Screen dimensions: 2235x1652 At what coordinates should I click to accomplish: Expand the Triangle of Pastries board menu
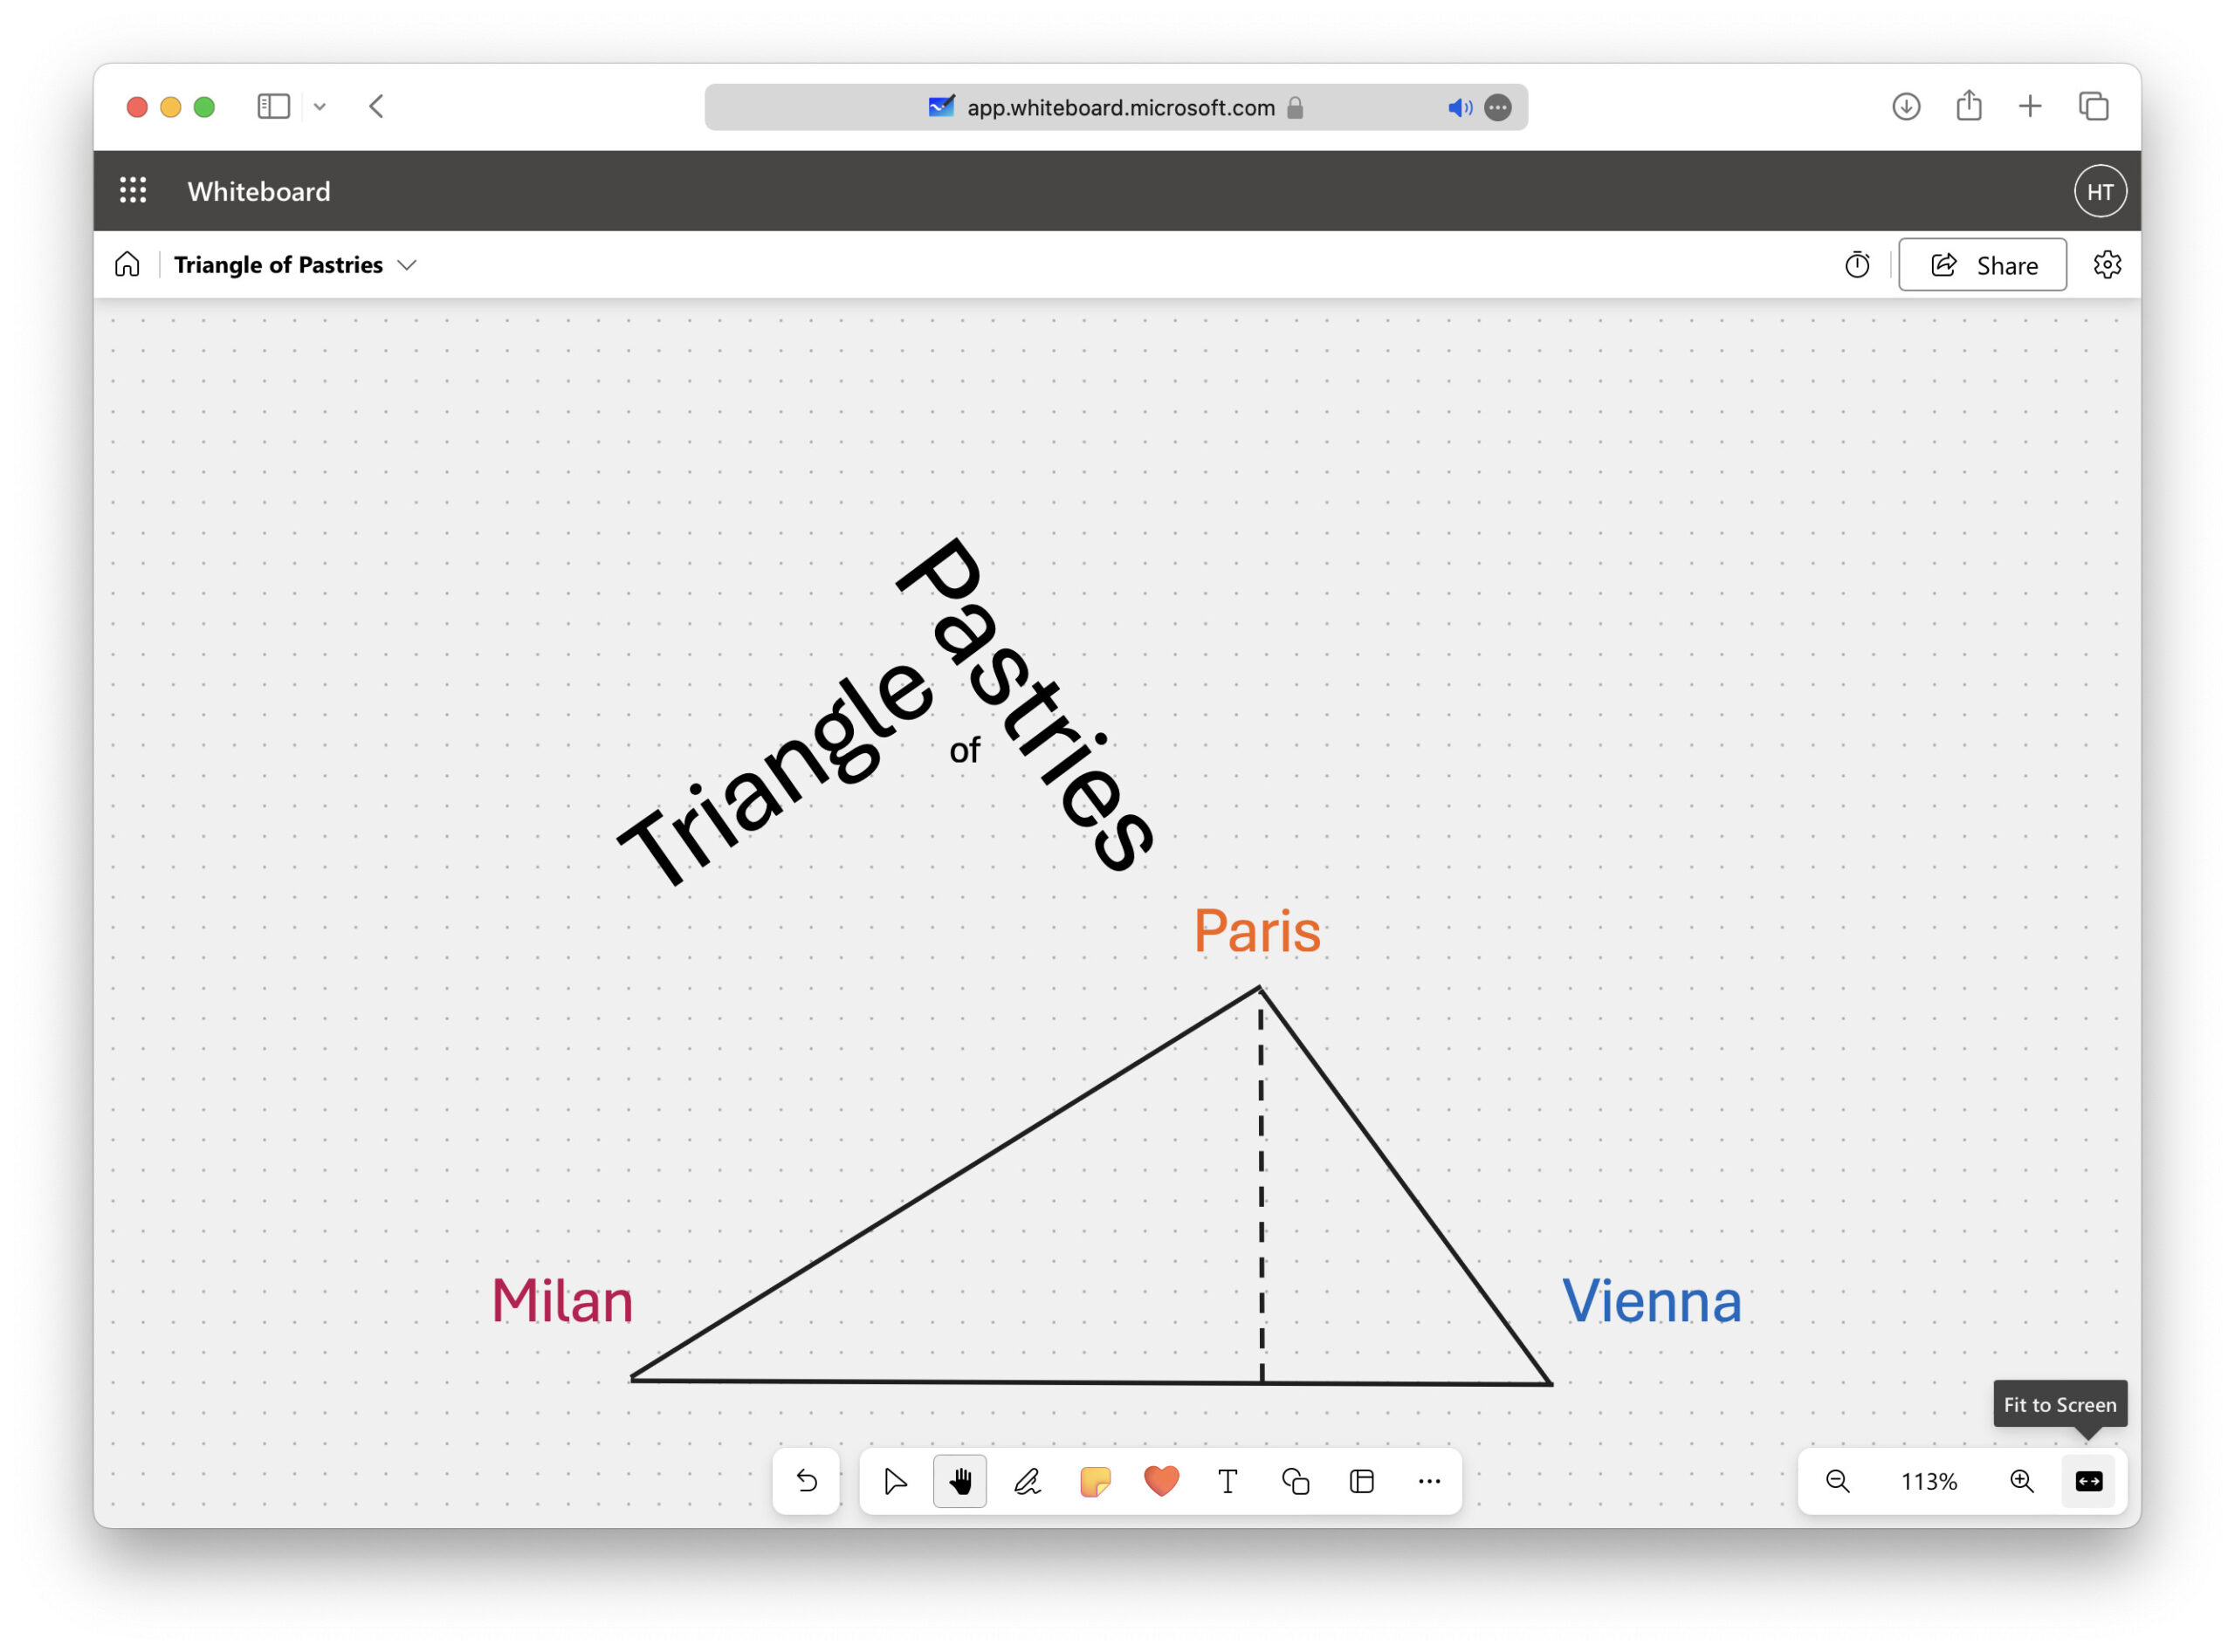click(x=406, y=265)
